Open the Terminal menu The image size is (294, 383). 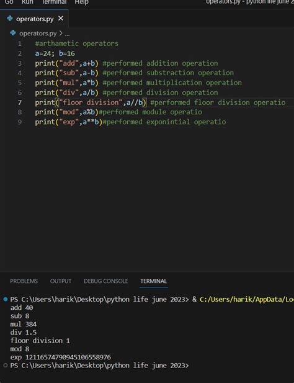54,2
